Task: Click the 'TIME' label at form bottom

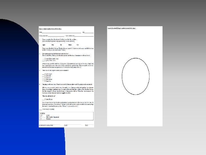Action: tap(86, 125)
